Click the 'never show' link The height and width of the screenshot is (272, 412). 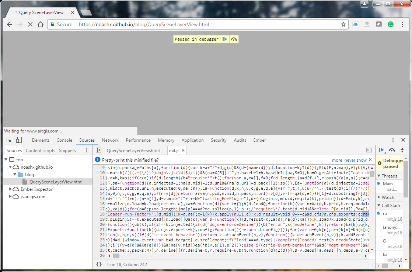click(356, 160)
